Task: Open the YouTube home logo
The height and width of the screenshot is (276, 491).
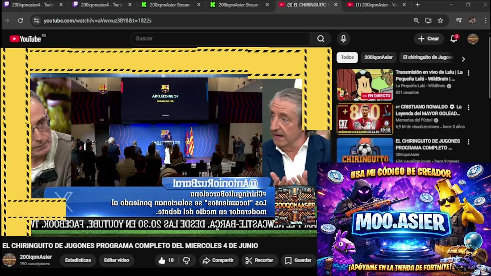Action: (25, 39)
